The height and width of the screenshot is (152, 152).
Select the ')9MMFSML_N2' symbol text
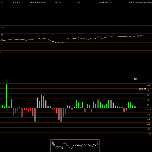click(105, 2)
